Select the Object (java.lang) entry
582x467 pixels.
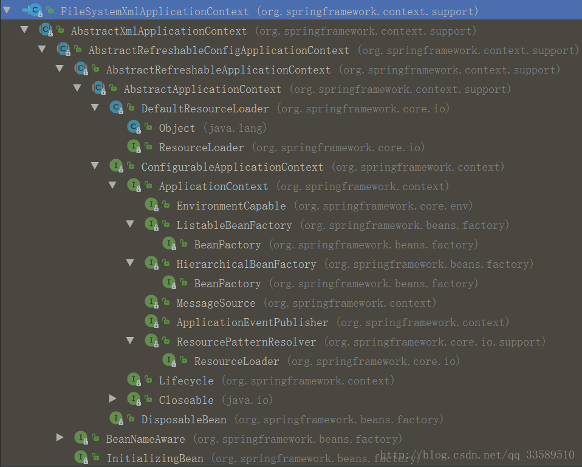point(213,128)
